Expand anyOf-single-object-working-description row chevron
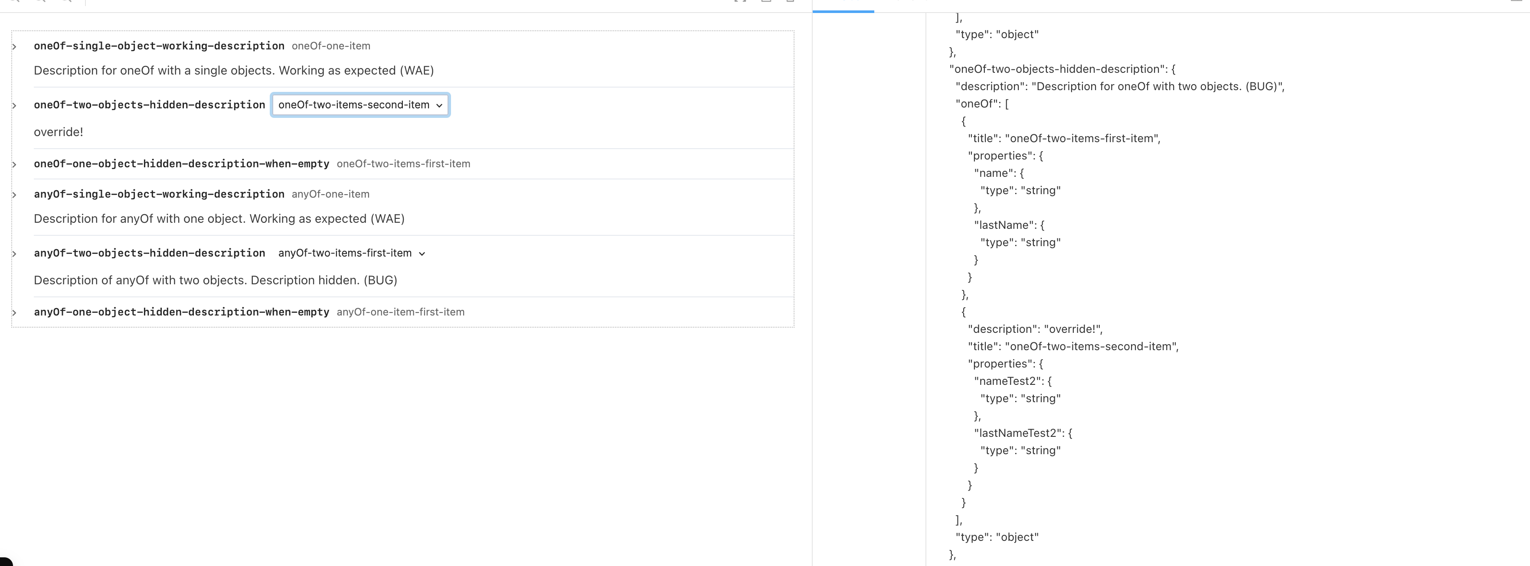Screen dimensions: 1530x566 [14, 195]
